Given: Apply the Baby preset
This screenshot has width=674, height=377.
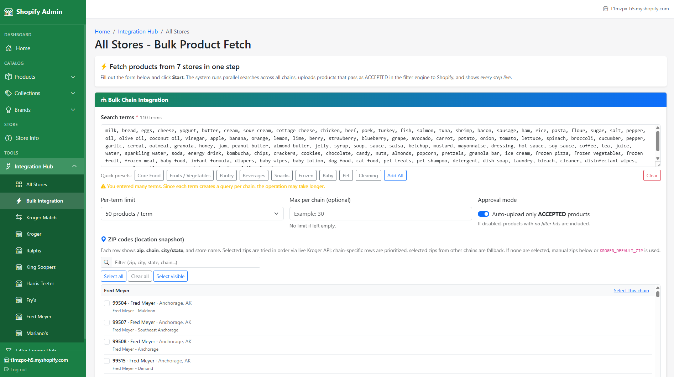Looking at the screenshot, I should 328,176.
